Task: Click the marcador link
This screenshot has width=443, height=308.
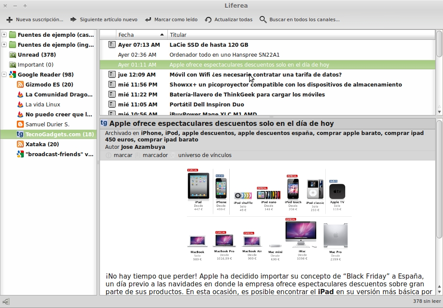Action: (155, 155)
